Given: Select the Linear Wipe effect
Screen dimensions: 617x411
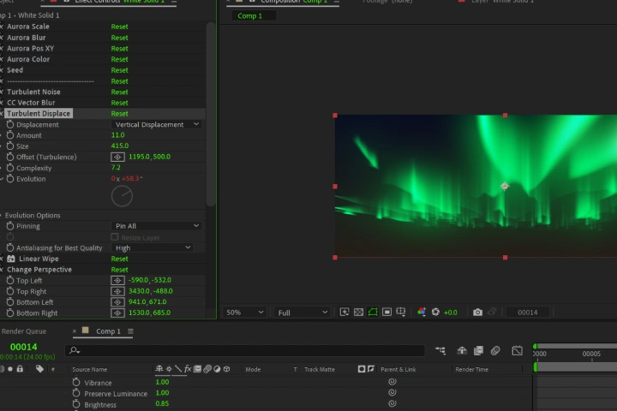Looking at the screenshot, I should coord(39,259).
